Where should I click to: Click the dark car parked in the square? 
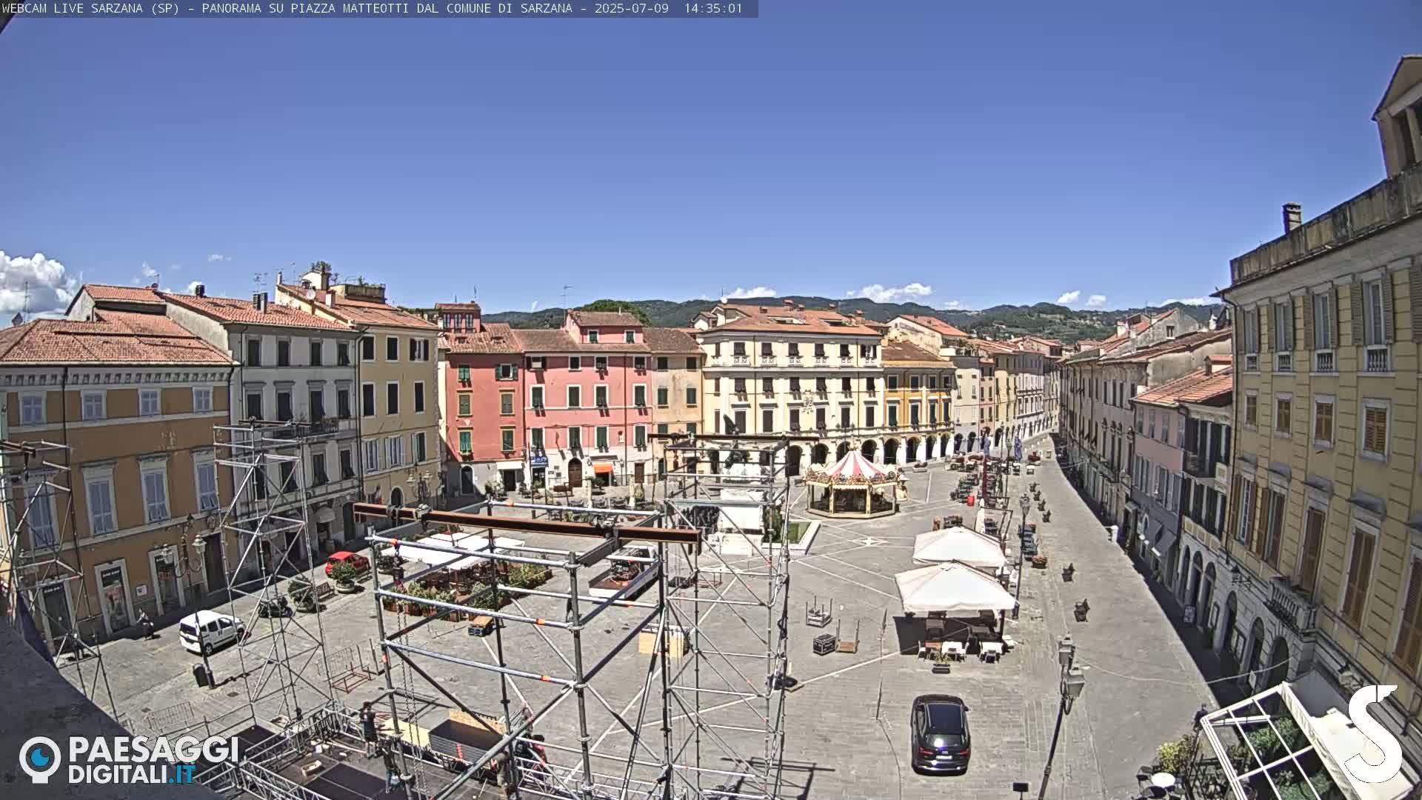coord(940,734)
